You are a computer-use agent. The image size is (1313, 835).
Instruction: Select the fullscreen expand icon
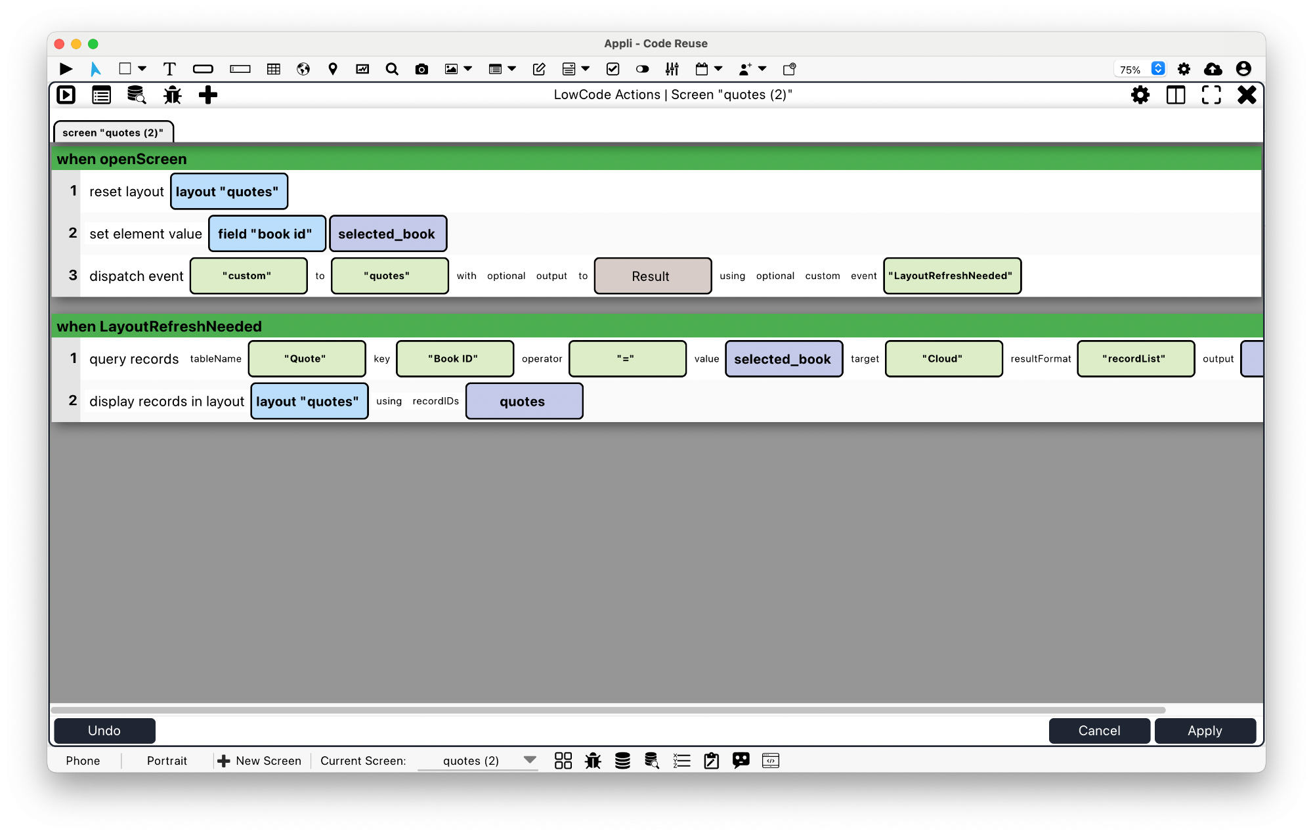pos(1211,94)
